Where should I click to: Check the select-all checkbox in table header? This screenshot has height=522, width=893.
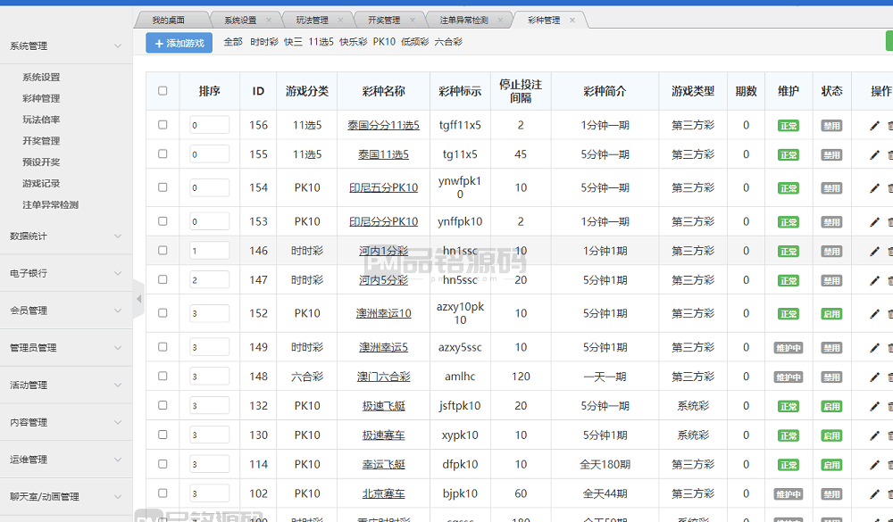163,90
